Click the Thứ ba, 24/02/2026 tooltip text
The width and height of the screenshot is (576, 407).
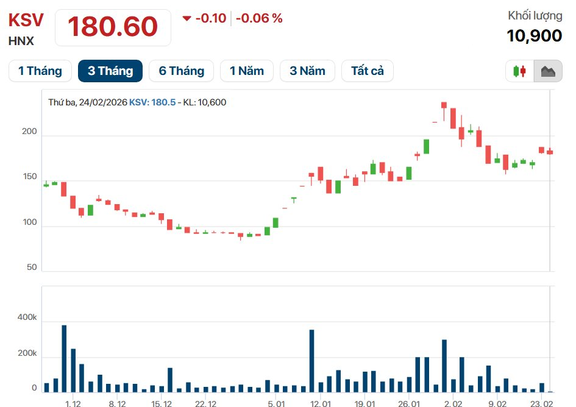coord(87,102)
